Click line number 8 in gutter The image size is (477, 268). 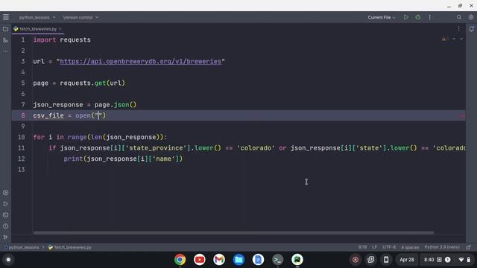coord(23,115)
